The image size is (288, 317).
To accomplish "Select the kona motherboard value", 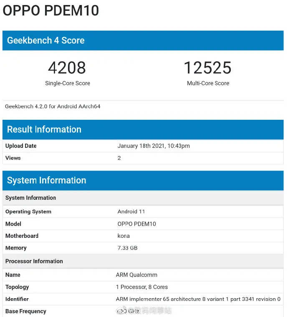I will coord(124,236).
